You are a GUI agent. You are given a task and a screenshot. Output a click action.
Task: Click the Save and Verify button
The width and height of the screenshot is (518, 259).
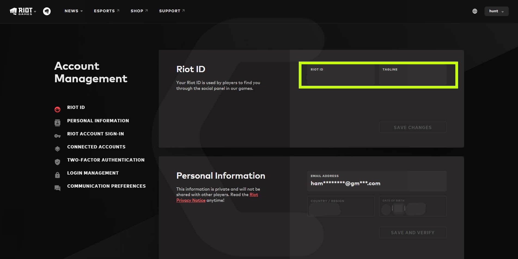pos(413,233)
